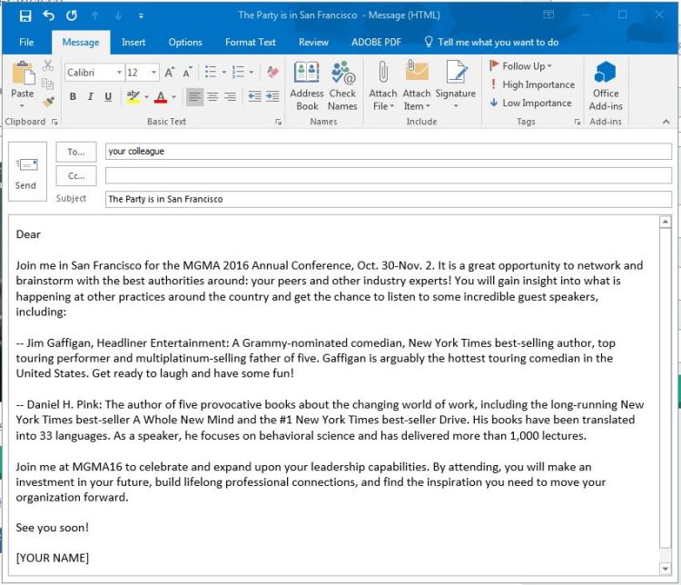The image size is (681, 585).
Task: Mark message as High Importance
Action: click(532, 84)
